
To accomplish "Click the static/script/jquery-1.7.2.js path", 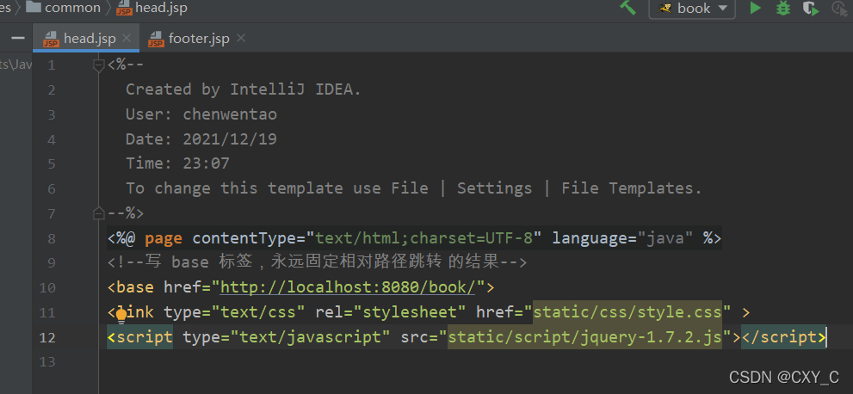I will (584, 337).
